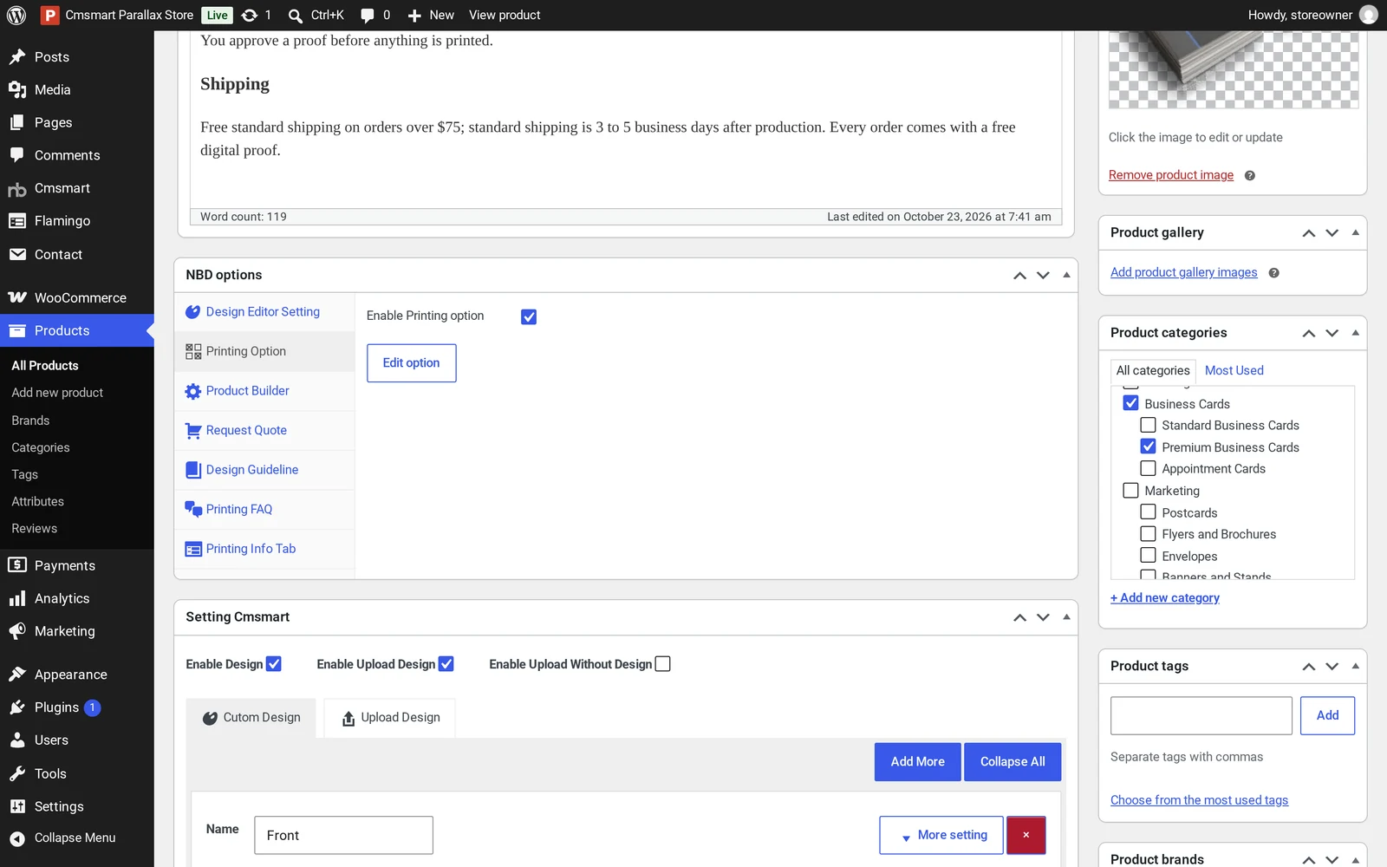The height and width of the screenshot is (867, 1387).
Task: Check the Standard Business Cards category
Action: pyautogui.click(x=1148, y=425)
